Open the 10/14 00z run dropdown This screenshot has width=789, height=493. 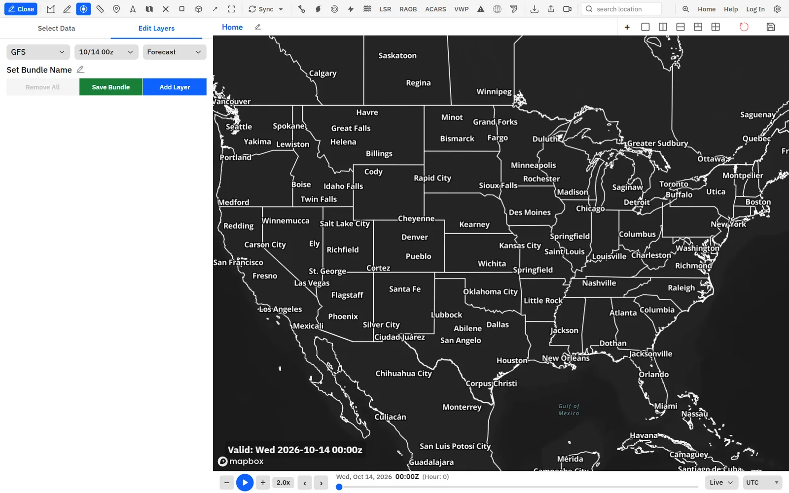tap(106, 52)
